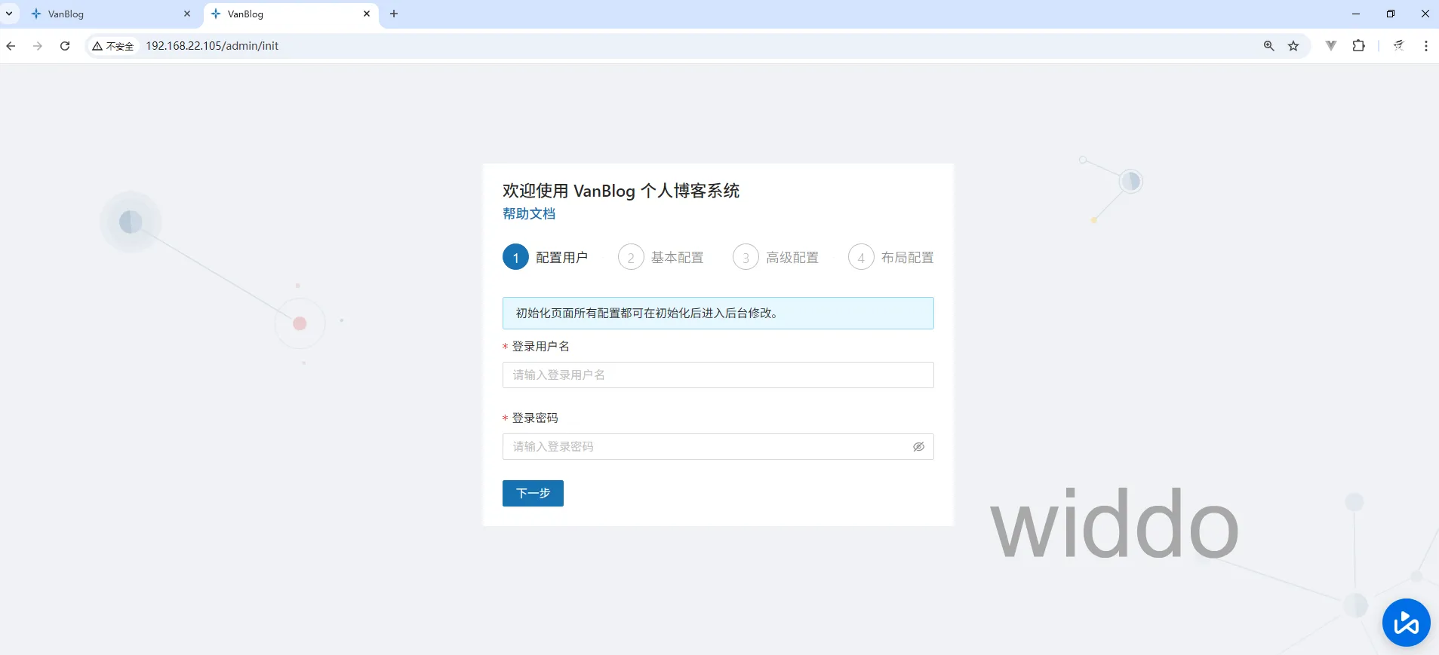The image size is (1439, 655).
Task: Select step 4 布局配置
Action: (891, 258)
